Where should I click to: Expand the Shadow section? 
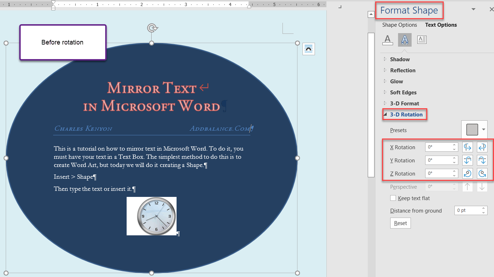[x=385, y=59]
